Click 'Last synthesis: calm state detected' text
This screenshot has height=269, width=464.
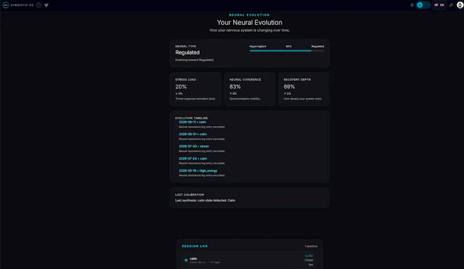[205, 201]
